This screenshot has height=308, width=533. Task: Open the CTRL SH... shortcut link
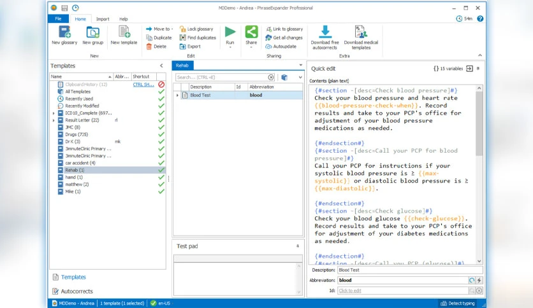[143, 85]
